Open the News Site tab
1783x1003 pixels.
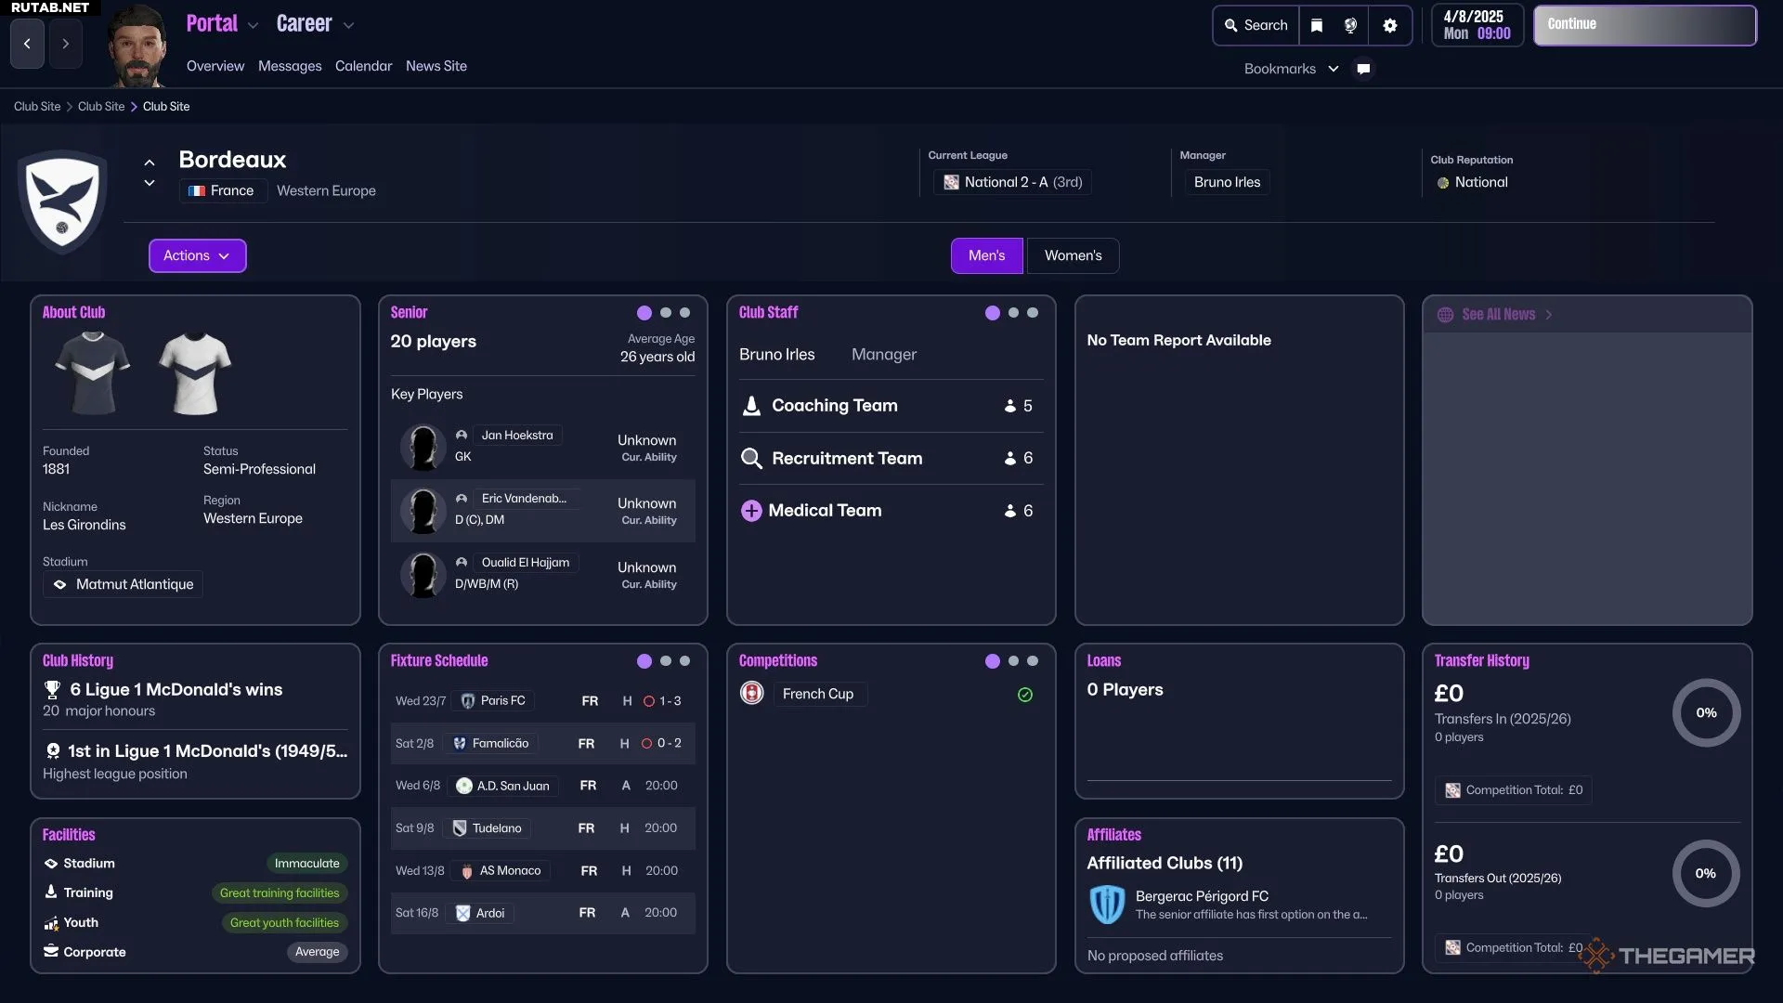point(436,66)
